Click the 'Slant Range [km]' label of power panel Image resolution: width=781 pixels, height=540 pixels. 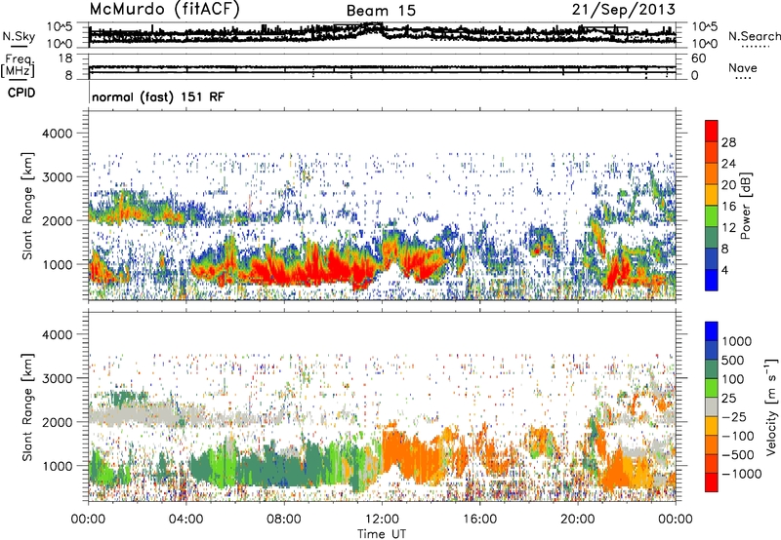(x=28, y=206)
